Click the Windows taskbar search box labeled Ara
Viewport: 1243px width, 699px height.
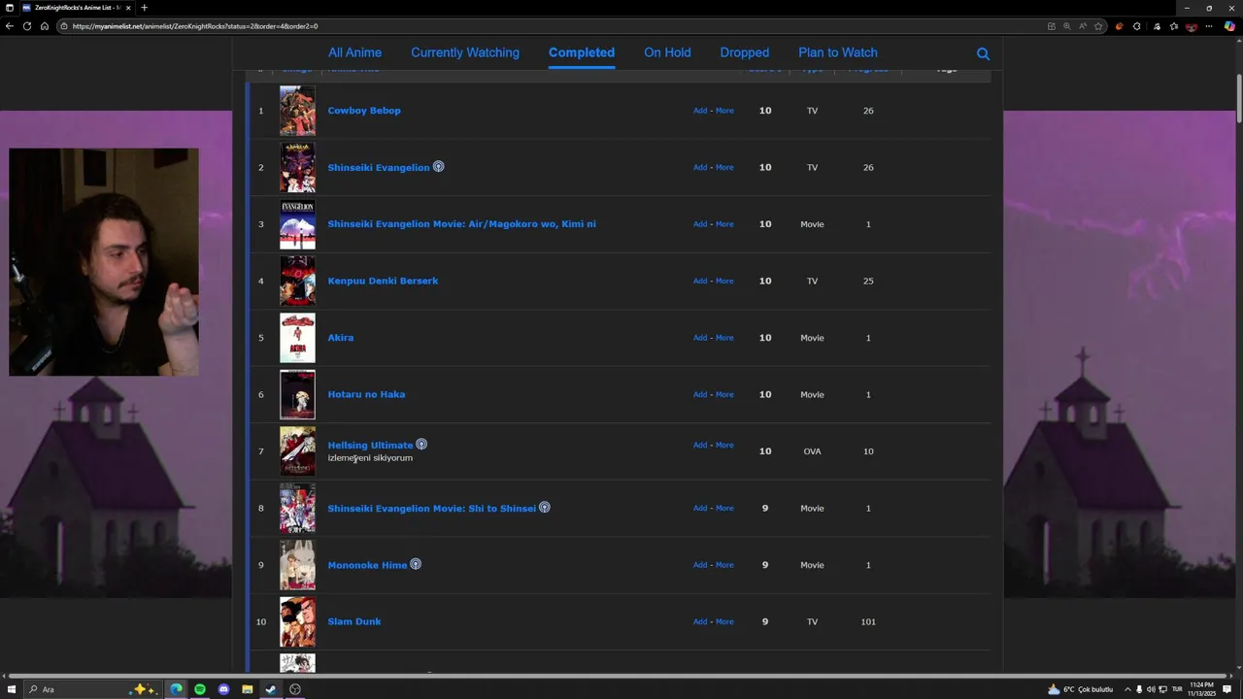pos(92,689)
